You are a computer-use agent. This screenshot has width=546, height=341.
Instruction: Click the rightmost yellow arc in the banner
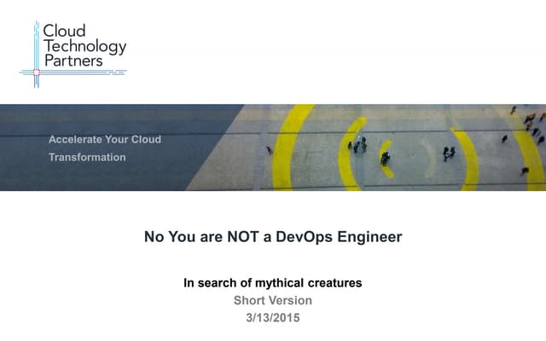(x=531, y=162)
